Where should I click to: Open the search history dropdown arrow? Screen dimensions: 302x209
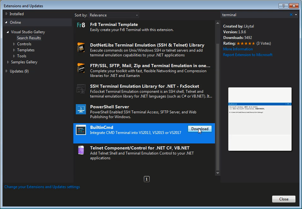coord(296,15)
